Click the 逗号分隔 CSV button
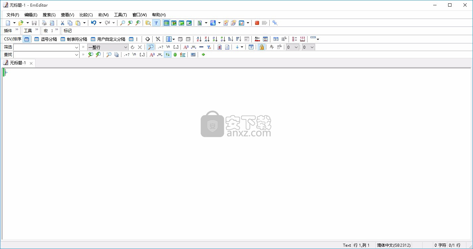This screenshot has width=473, height=249. 46,39
